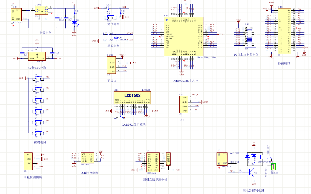This screenshot has height=194, width=311.
Task: Click the '电源电路' section title
Action: point(45,33)
